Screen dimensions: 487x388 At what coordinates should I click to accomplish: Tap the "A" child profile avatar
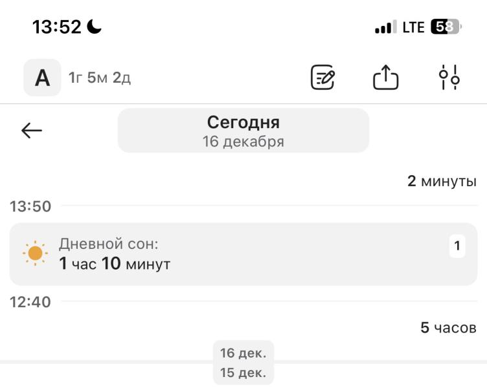(42, 78)
